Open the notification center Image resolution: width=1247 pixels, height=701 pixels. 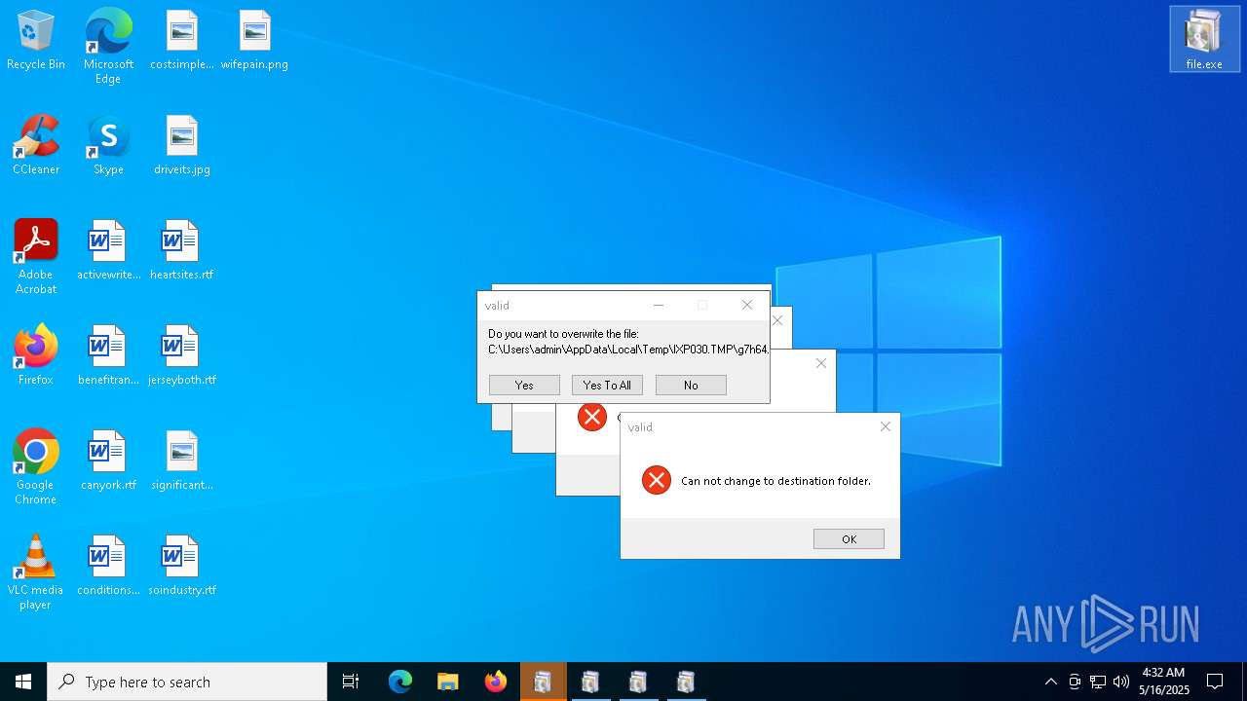pos(1215,682)
